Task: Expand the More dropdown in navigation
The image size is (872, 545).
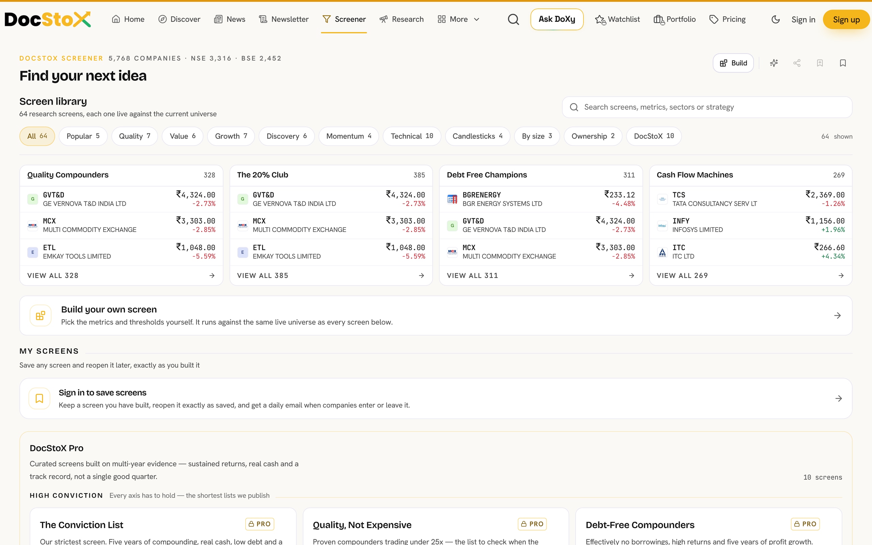Action: (458, 19)
